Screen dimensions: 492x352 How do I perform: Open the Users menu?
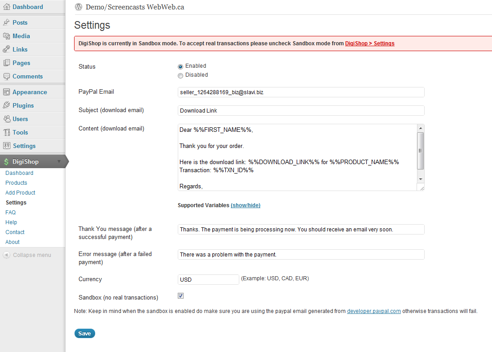[20, 119]
